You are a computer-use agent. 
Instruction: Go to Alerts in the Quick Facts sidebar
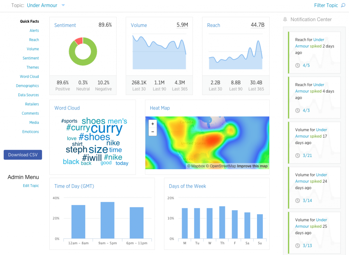click(x=34, y=30)
